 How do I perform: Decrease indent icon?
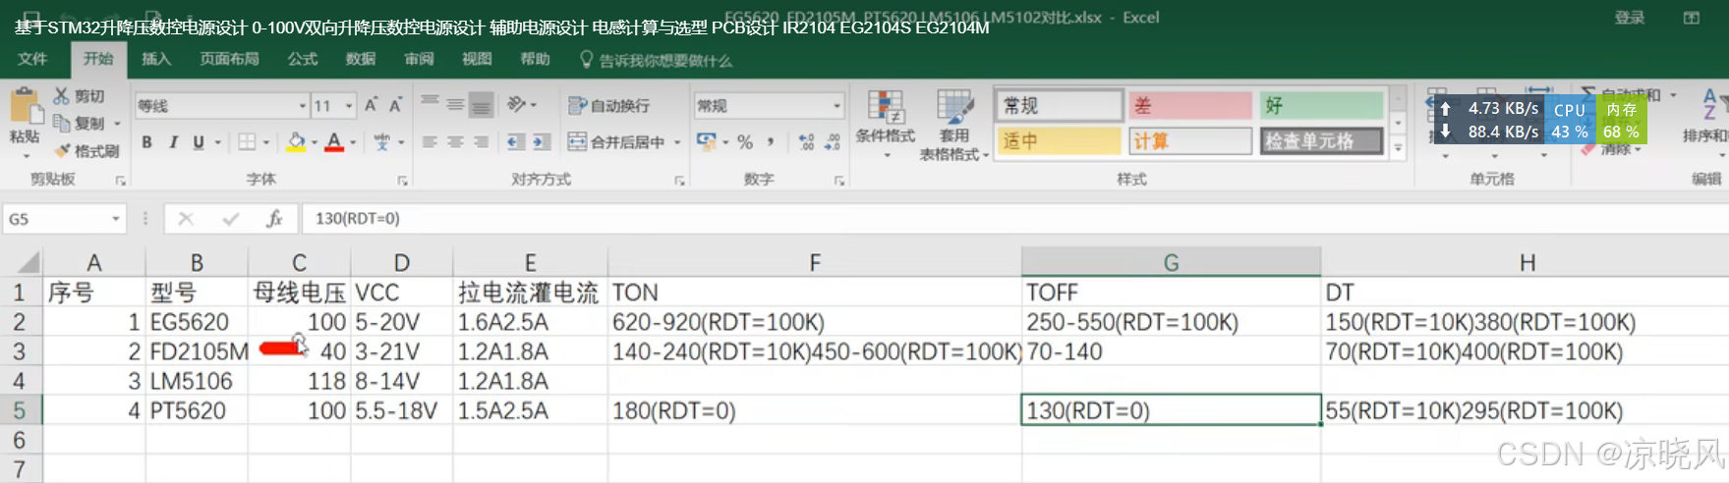pyautogui.click(x=515, y=142)
